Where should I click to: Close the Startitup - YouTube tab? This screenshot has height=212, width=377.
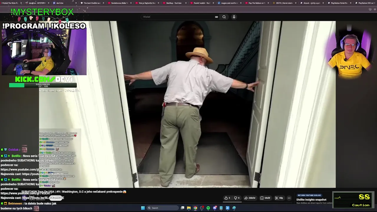click(x=186, y=3)
